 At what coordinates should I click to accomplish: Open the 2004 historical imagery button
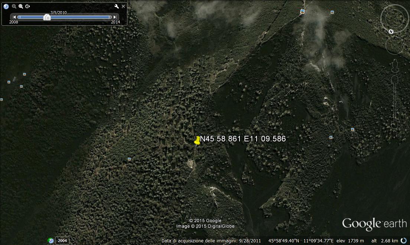point(62,241)
